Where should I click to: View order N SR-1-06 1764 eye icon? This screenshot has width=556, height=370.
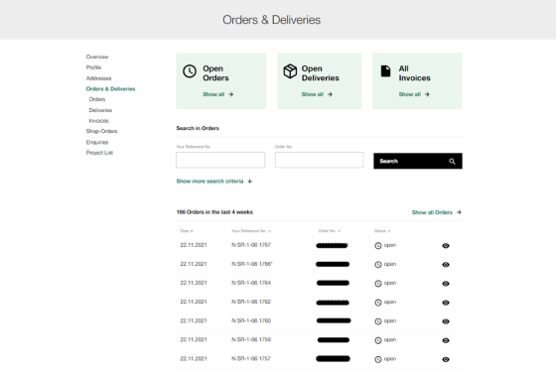[x=446, y=284]
